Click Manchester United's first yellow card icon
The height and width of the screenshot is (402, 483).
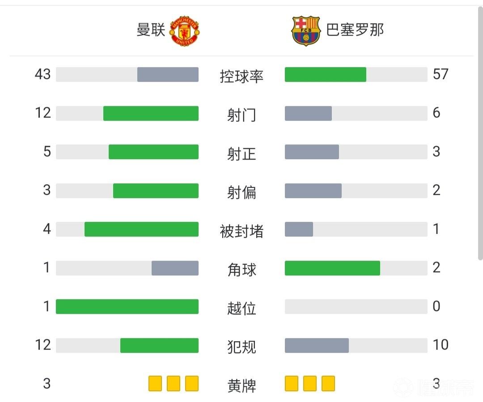point(155,384)
